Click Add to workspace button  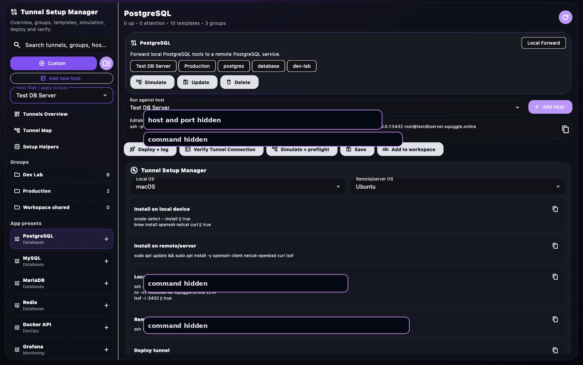[x=410, y=149]
